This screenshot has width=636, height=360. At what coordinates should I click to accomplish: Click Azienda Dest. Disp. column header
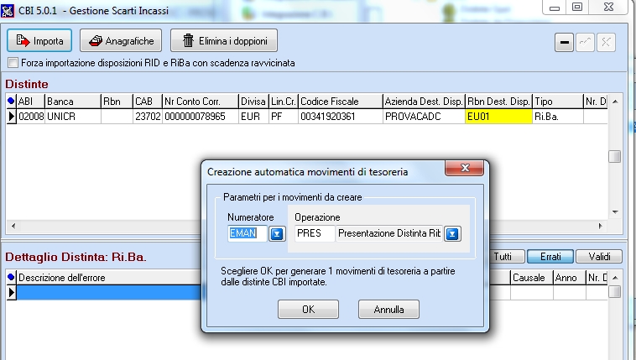tap(424, 101)
